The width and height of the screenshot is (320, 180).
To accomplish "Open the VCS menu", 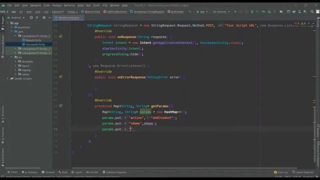I will pos(105,5).
